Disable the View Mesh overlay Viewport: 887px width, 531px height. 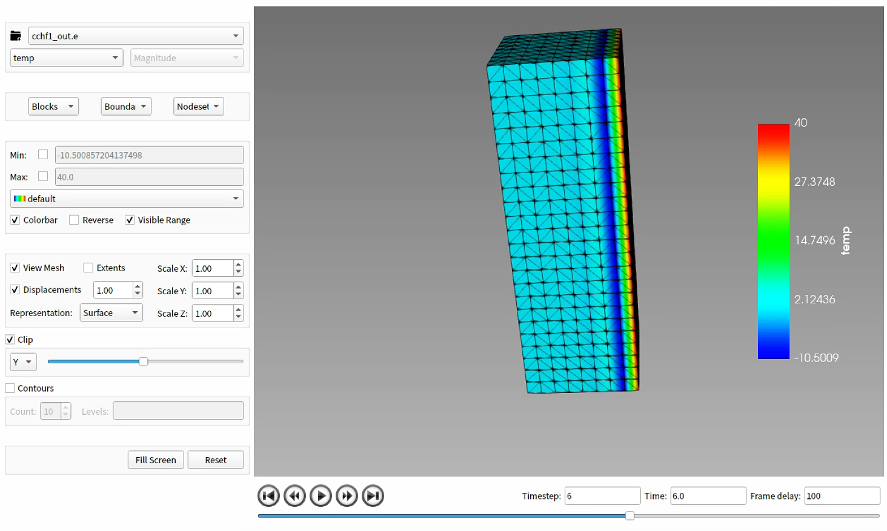(15, 268)
